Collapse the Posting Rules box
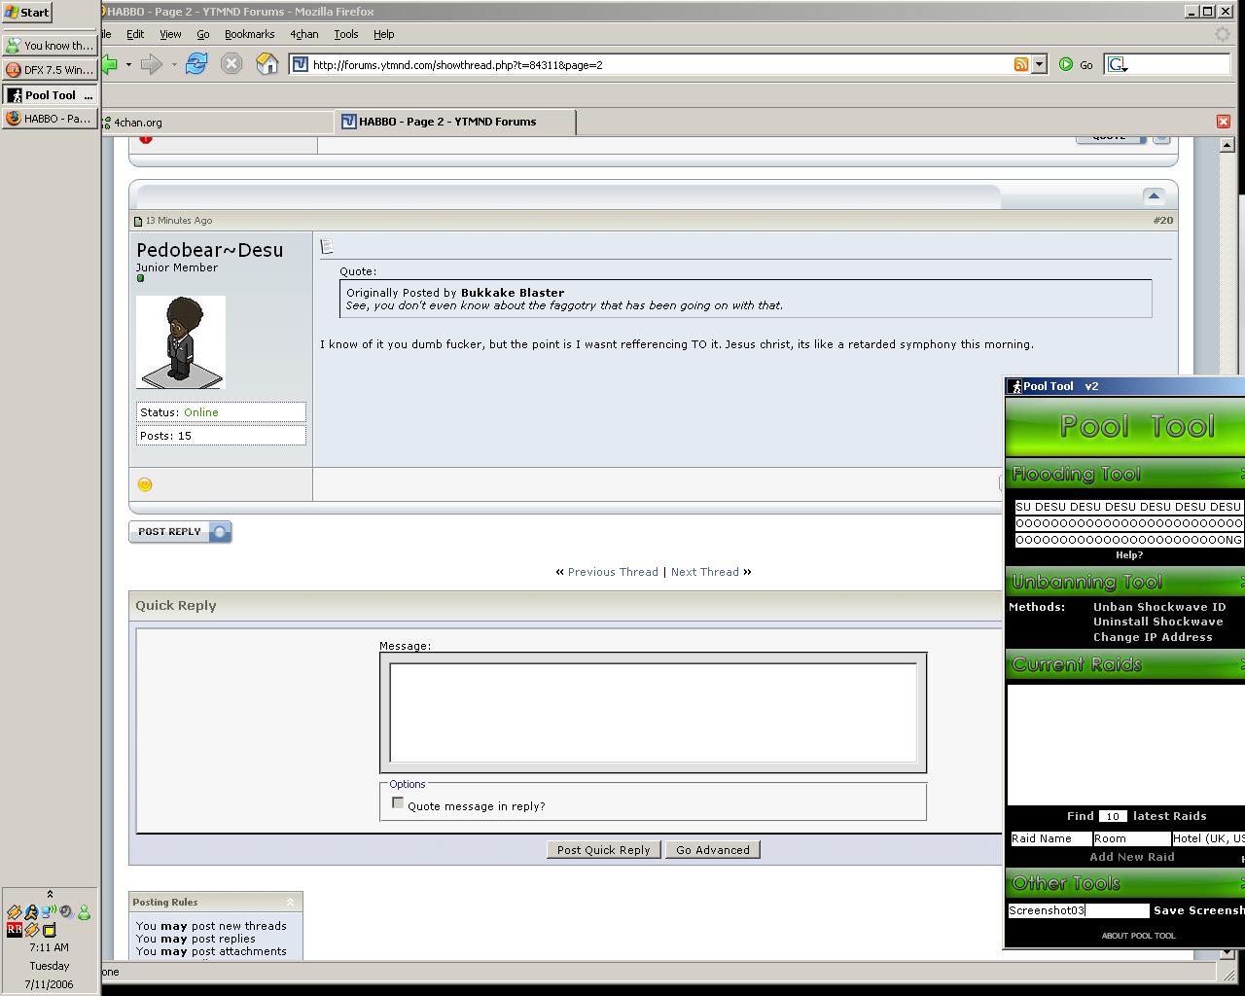Screen dimensions: 1245x996 pyautogui.click(x=290, y=902)
